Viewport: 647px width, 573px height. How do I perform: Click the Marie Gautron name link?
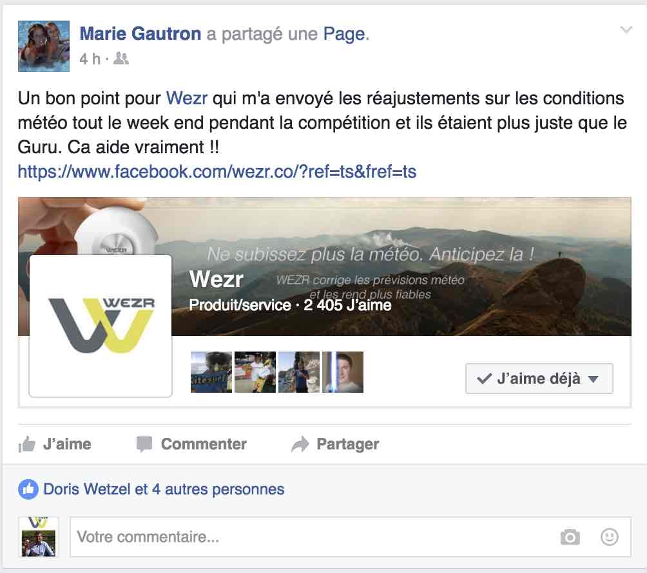140,34
